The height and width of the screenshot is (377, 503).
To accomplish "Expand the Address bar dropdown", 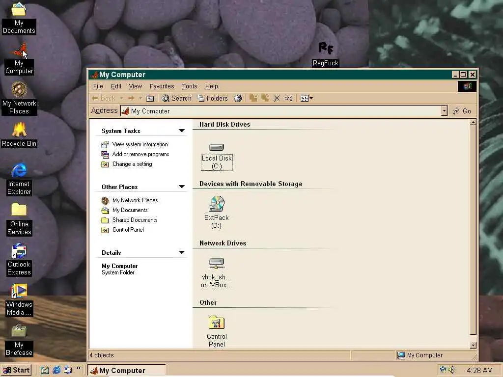I will pos(444,111).
